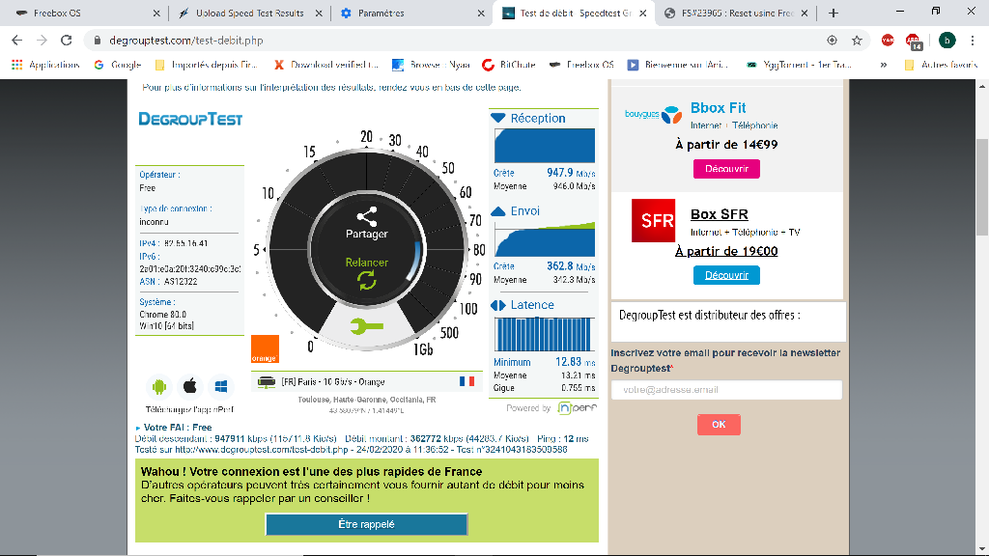989x556 pixels.
Task: Click the ASN value AS12322
Action: click(x=181, y=282)
